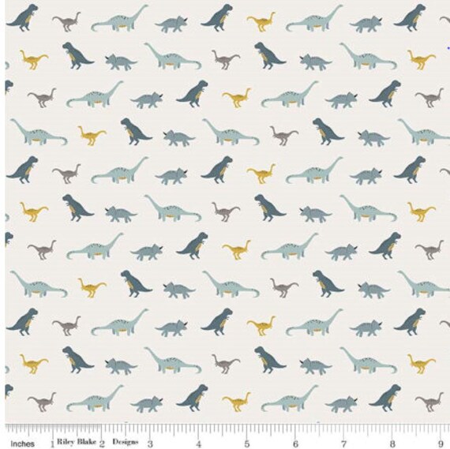Click the yellow dinosaur in the top row
Viewport: 450px width, 449px height.
click(x=261, y=23)
